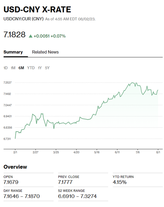Select the 6M time range

tap(21, 68)
